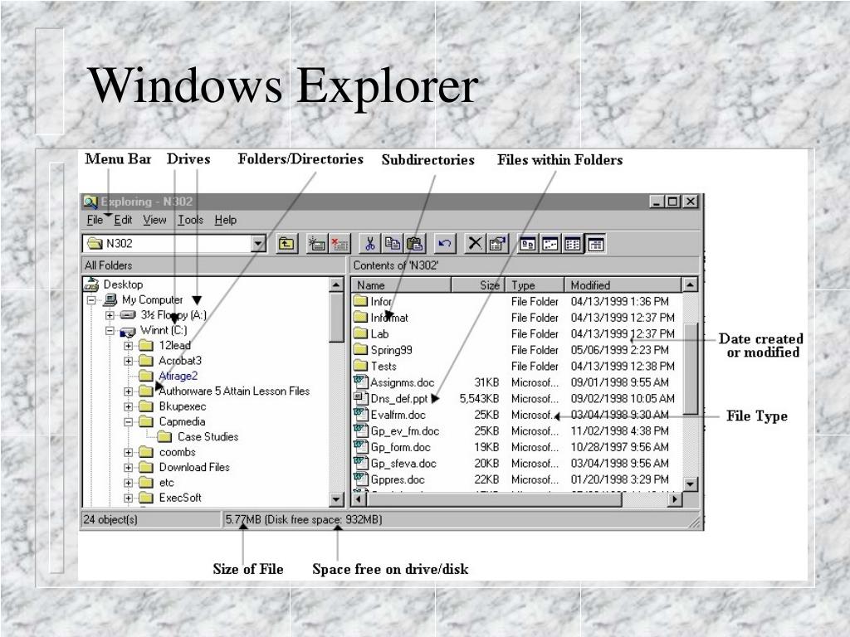
Task: Select the Informat folder row
Action: point(514,318)
